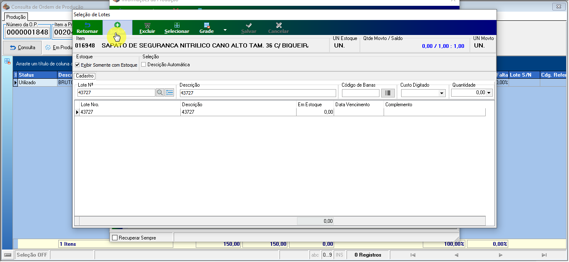The height and width of the screenshot is (262, 569).
Task: Expand the arrow next to Grade
Action: point(225,30)
